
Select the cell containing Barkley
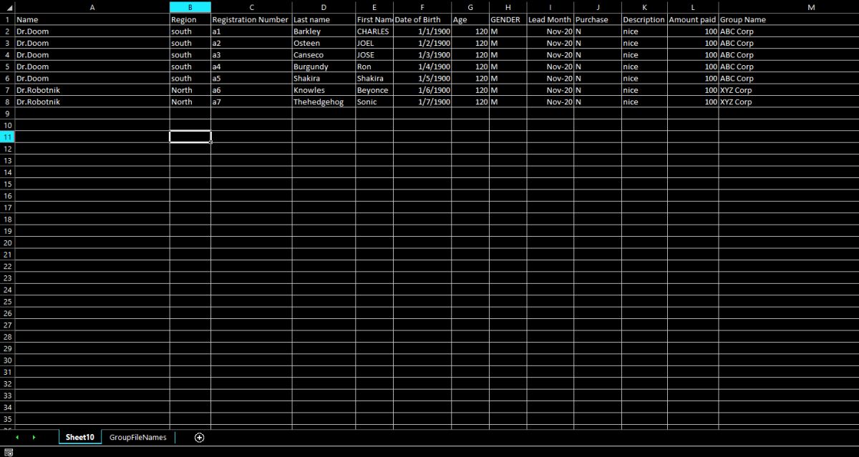(x=324, y=31)
